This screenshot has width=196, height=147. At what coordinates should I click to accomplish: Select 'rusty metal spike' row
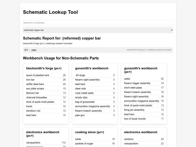(95, 93)
